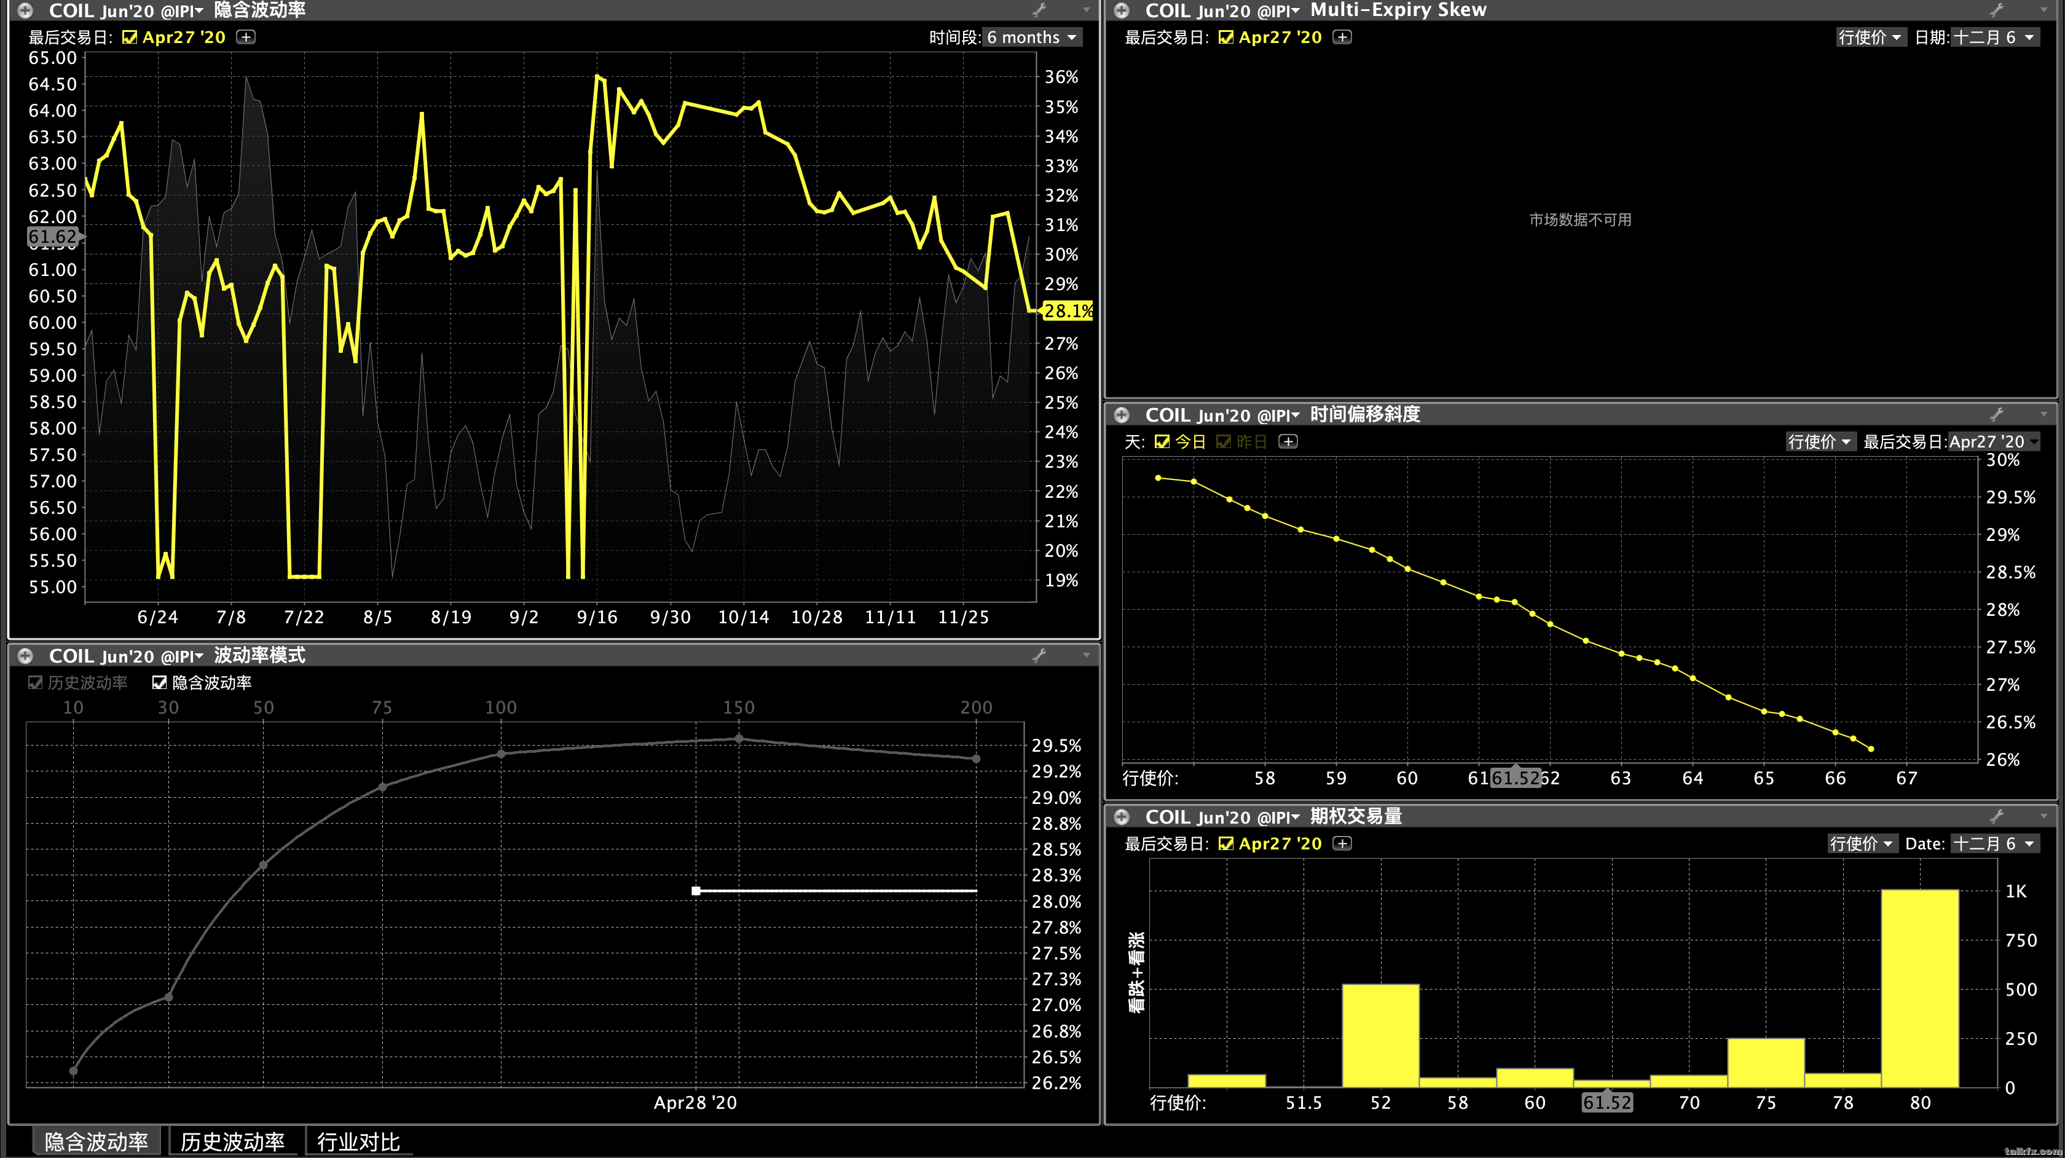Toggle the Apr27 '20 checkbox in the 期权交易量 panel
The image size is (2065, 1158).
point(1225,843)
